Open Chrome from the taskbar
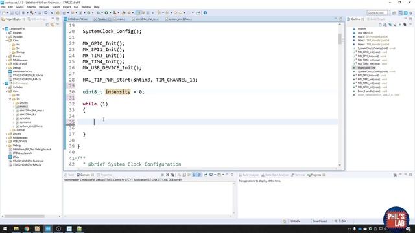 [27, 228]
